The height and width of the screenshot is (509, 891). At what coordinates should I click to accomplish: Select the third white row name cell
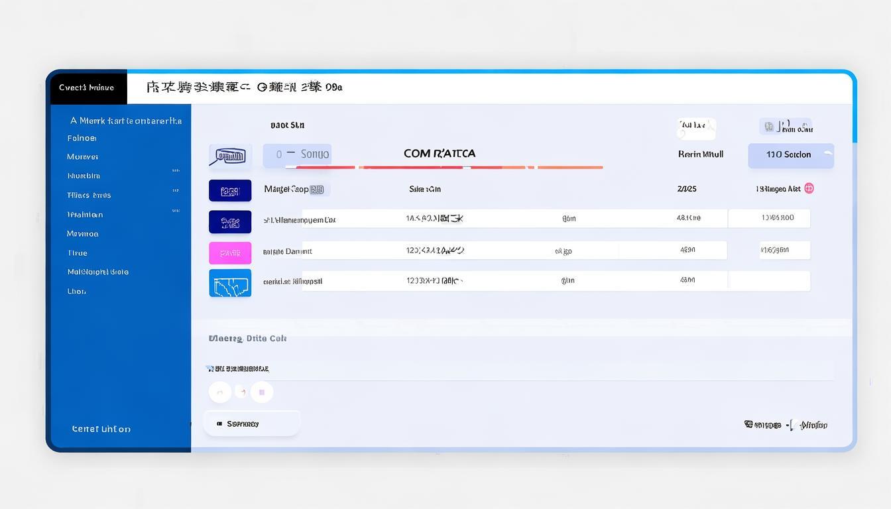click(x=292, y=281)
